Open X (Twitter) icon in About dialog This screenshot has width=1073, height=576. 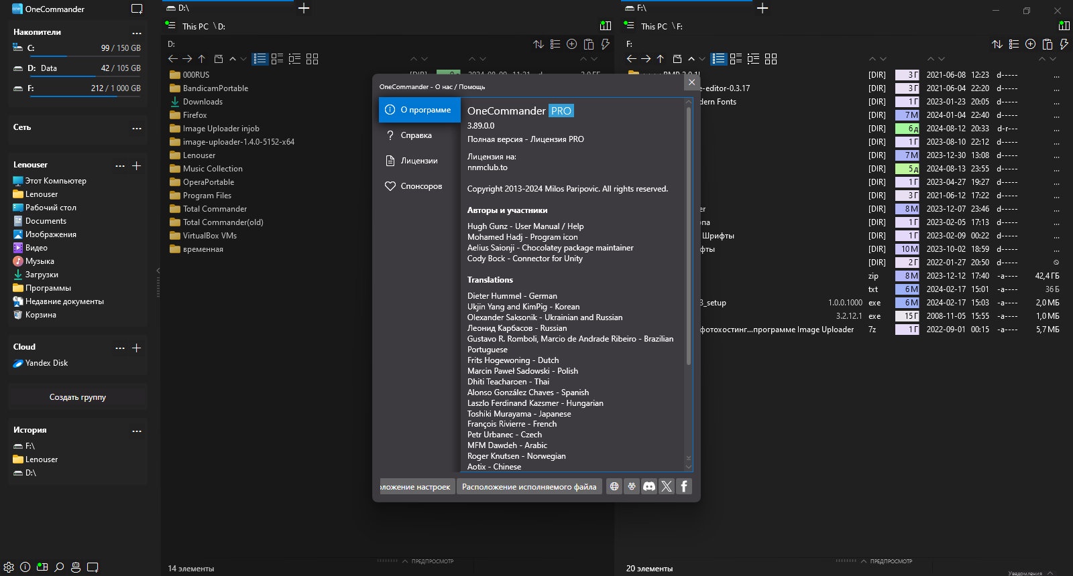667,486
